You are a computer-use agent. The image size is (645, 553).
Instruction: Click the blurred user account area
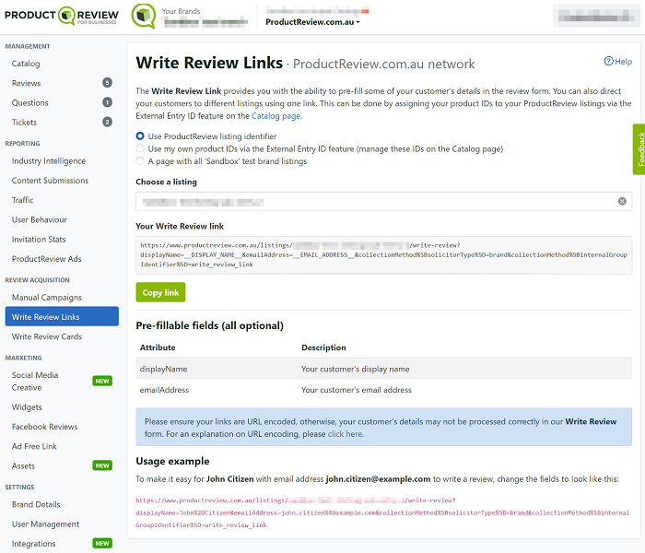pyautogui.click(x=596, y=17)
